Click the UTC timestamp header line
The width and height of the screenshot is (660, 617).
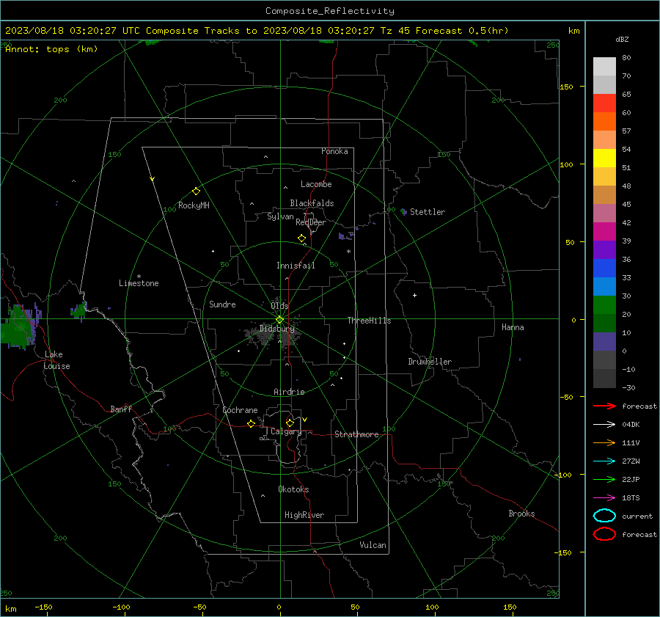(257, 31)
